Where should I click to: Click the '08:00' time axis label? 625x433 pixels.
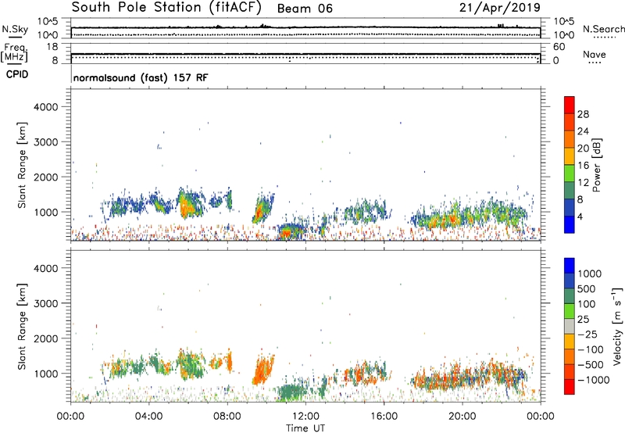[x=227, y=417]
